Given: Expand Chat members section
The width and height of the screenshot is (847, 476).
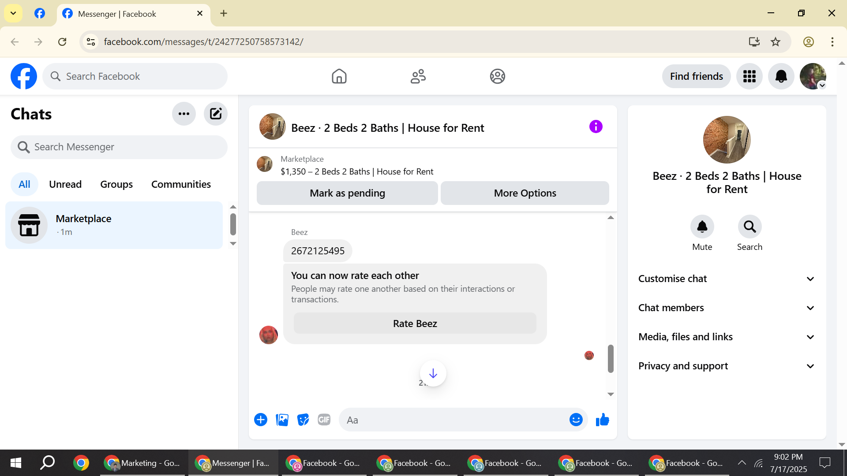Looking at the screenshot, I should (x=727, y=308).
